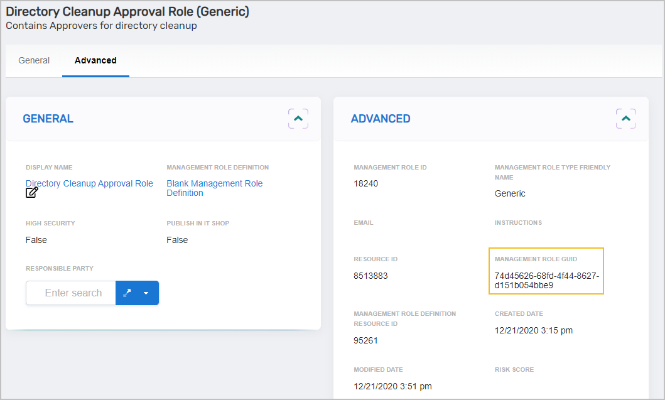Click the Created Date value
Image resolution: width=665 pixels, height=400 pixels.
pos(533,330)
